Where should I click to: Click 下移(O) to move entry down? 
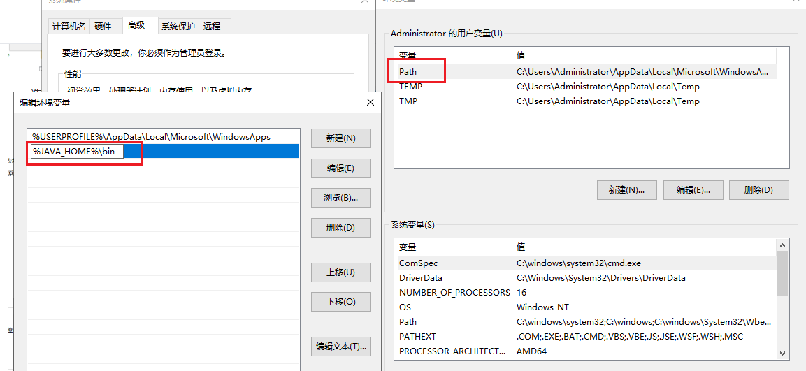[x=340, y=302]
